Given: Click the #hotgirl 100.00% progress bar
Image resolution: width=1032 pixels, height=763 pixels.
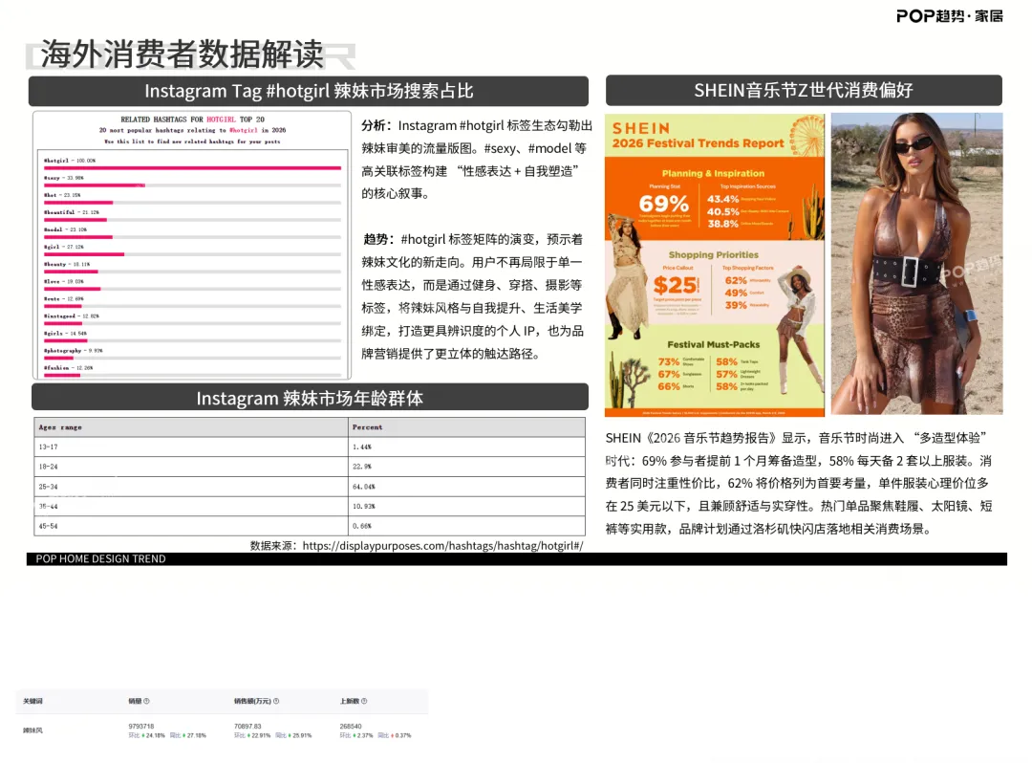Looking at the screenshot, I should [192, 168].
